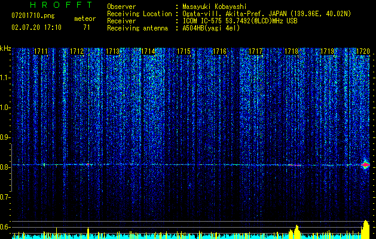
Task: Select the 1713 time label
Action: tap(113, 51)
